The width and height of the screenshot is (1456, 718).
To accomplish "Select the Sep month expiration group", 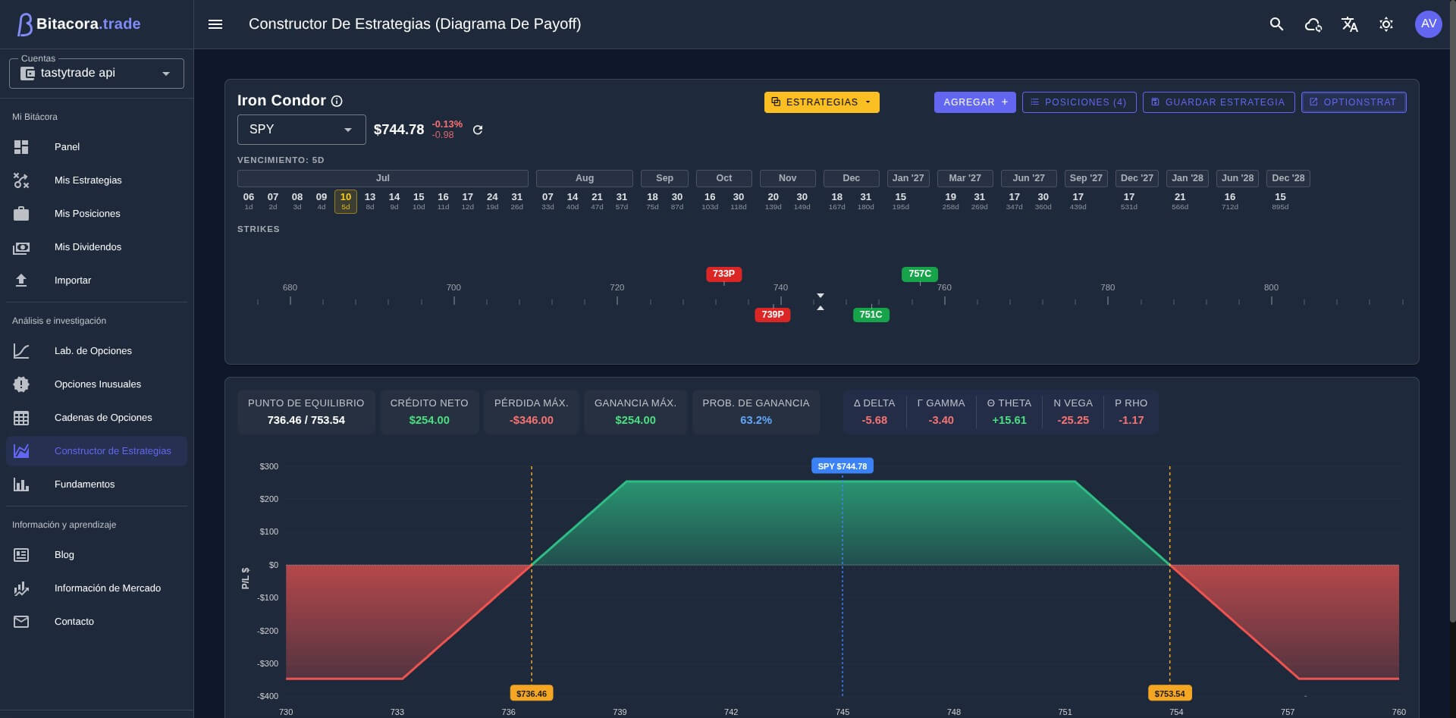I will coord(664,178).
